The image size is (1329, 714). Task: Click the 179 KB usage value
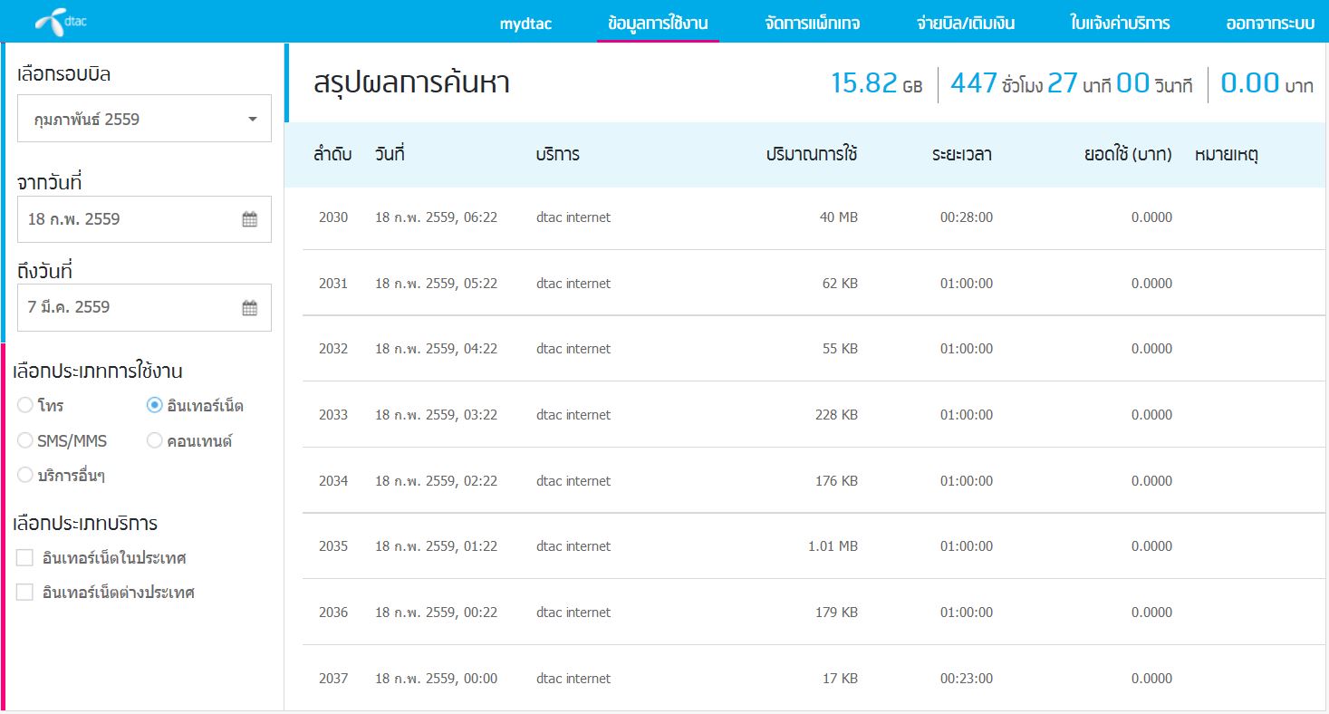tap(837, 613)
